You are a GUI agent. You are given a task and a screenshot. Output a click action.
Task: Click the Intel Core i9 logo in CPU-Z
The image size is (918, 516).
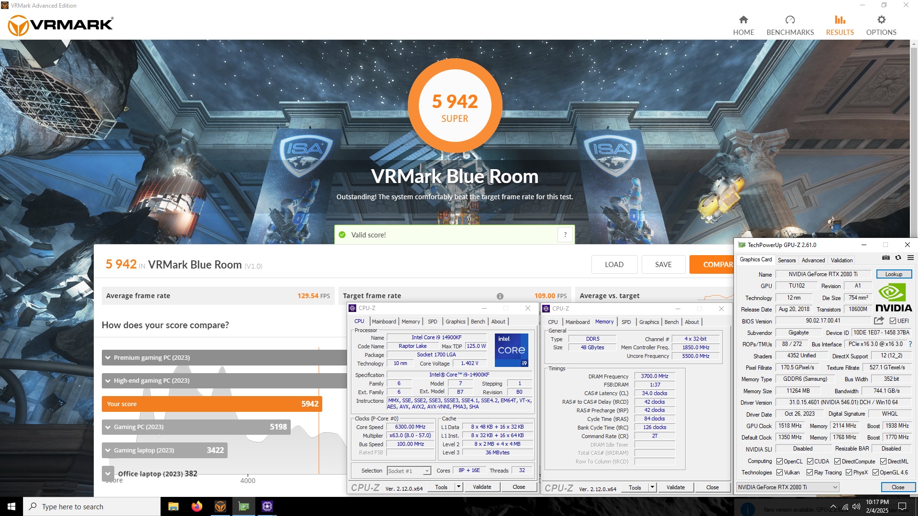tap(511, 350)
